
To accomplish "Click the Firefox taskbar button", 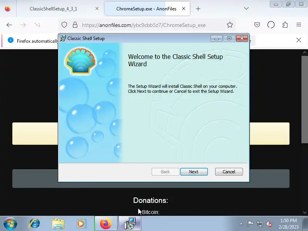I will [x=106, y=224].
